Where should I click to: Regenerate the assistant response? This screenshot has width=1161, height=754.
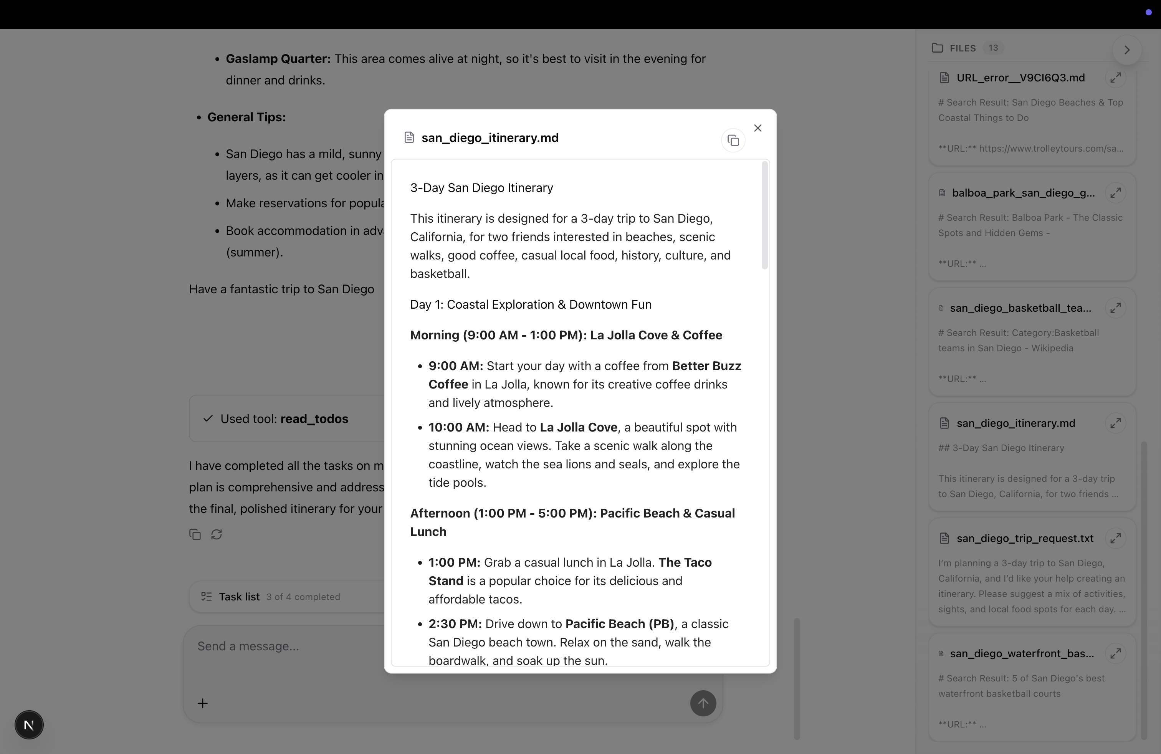217,534
